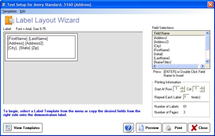Click the {FirstName} {LastName} line in label

click(x=28, y=39)
